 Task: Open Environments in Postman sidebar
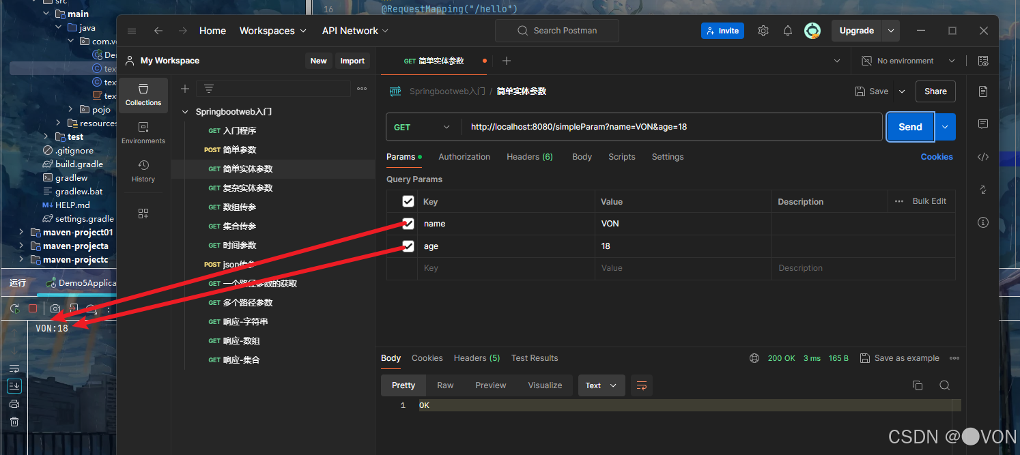[143, 133]
